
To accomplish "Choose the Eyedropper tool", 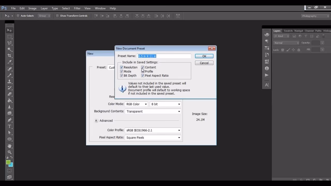I will click(10, 62).
